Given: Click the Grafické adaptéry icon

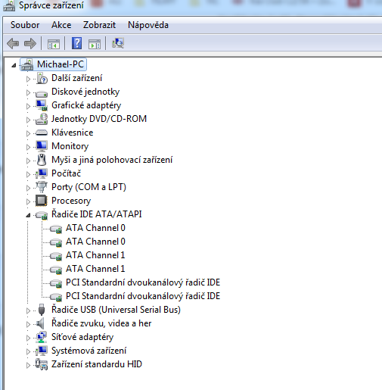Looking at the screenshot, I should click(x=42, y=105).
